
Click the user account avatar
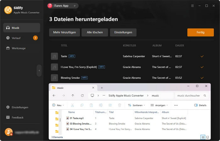click(8, 132)
